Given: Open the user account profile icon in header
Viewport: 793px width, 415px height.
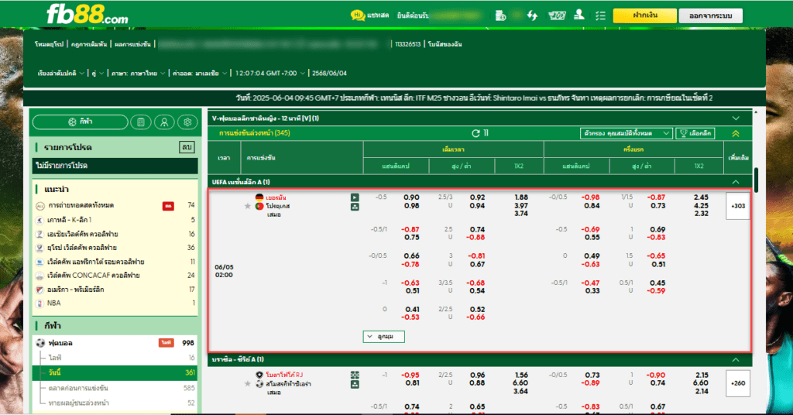Looking at the screenshot, I should click(x=579, y=15).
